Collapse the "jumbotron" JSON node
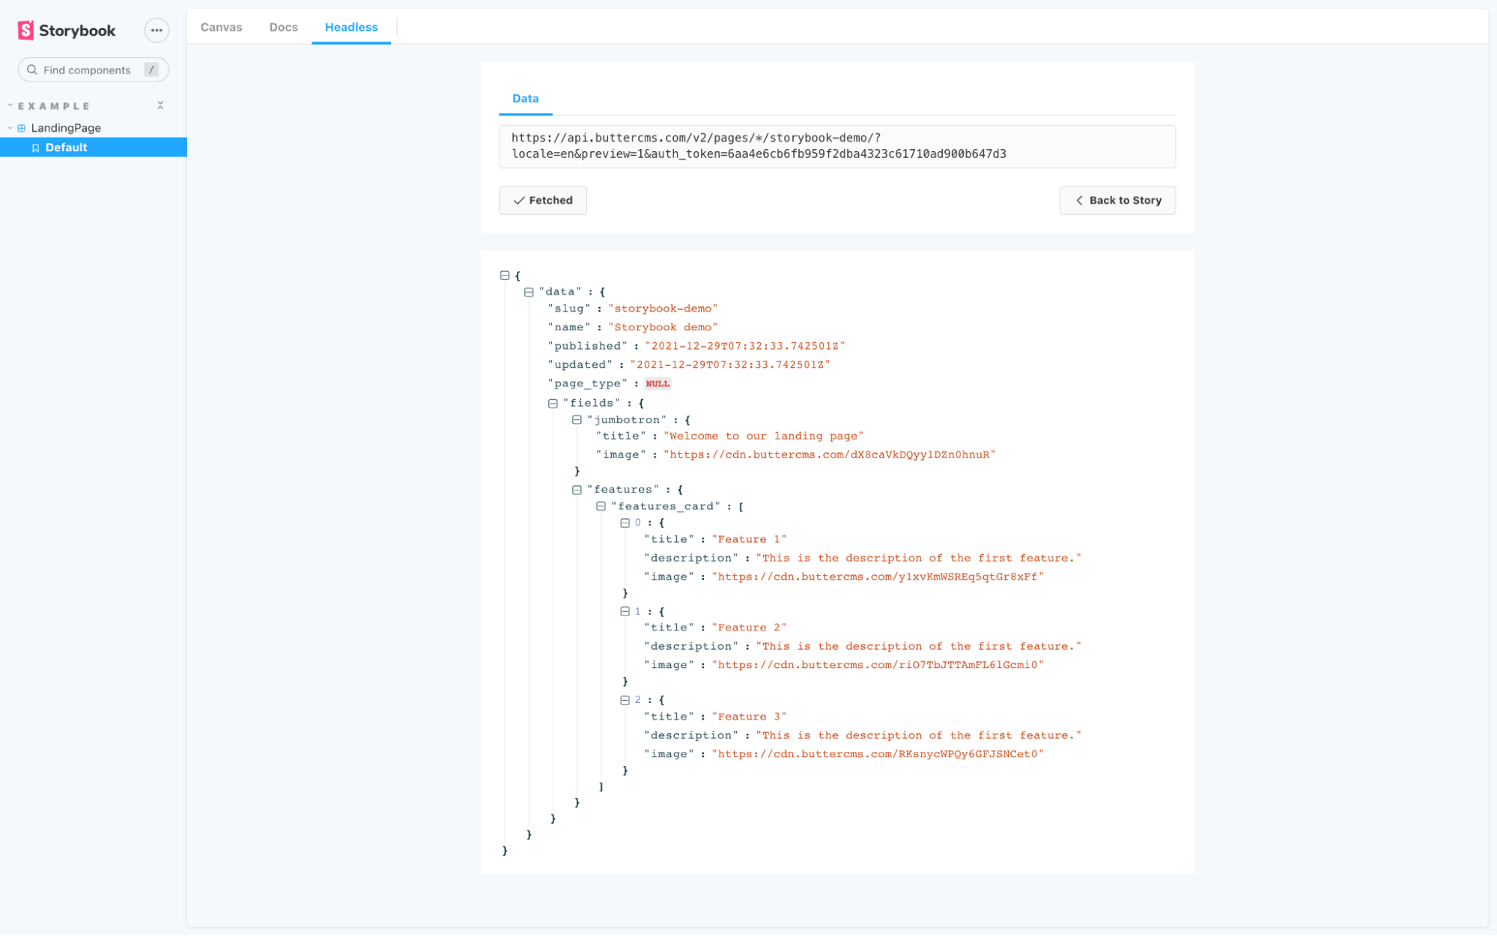 pyautogui.click(x=577, y=420)
